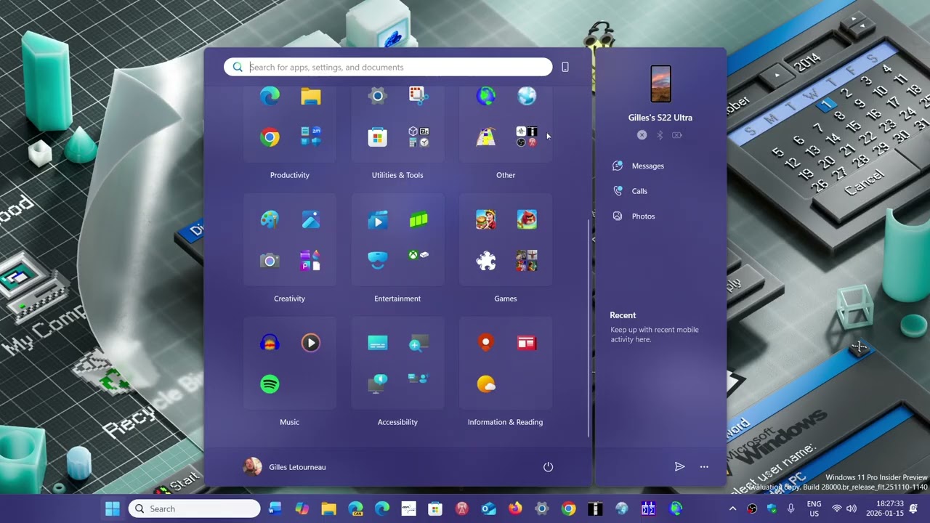Open the Camera app in Creativity group
Image resolution: width=930 pixels, height=523 pixels.
coord(270,261)
